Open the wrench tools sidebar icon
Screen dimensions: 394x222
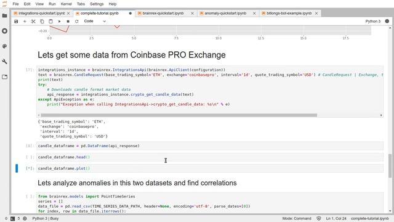[4, 62]
